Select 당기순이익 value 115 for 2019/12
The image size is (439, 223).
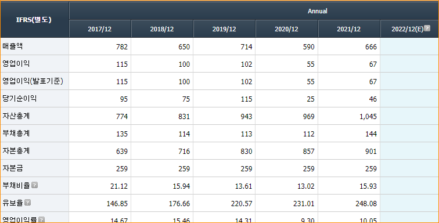246,99
